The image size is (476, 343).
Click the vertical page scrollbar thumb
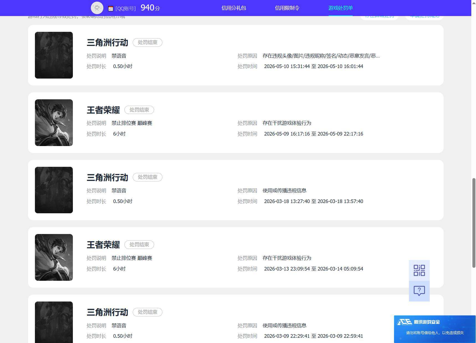point(474,223)
